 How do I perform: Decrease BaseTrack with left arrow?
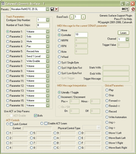pos(72,17)
